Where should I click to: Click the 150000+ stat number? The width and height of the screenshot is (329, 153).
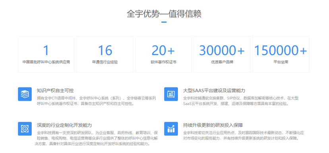281,50
